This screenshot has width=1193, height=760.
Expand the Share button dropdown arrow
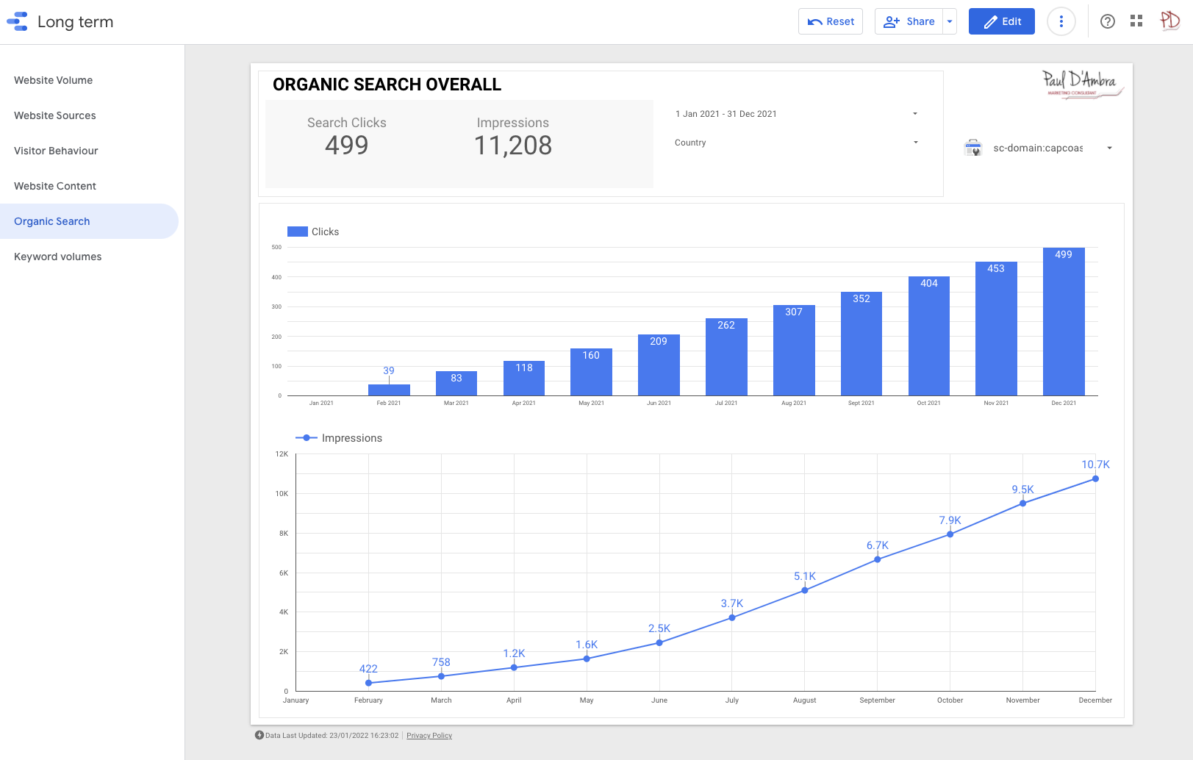pos(950,21)
